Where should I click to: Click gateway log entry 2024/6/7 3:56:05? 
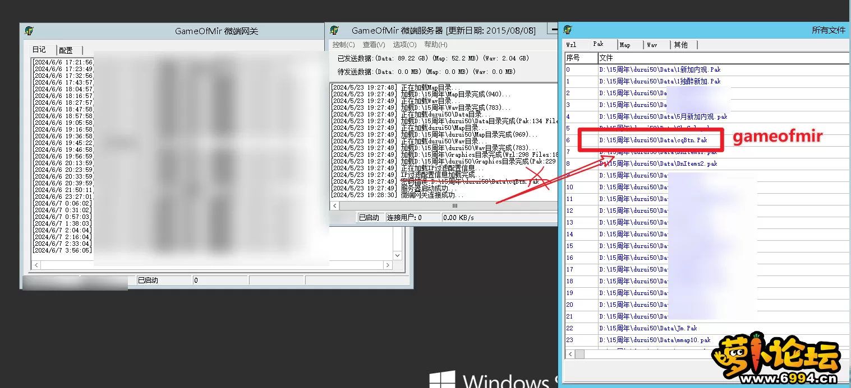point(62,250)
